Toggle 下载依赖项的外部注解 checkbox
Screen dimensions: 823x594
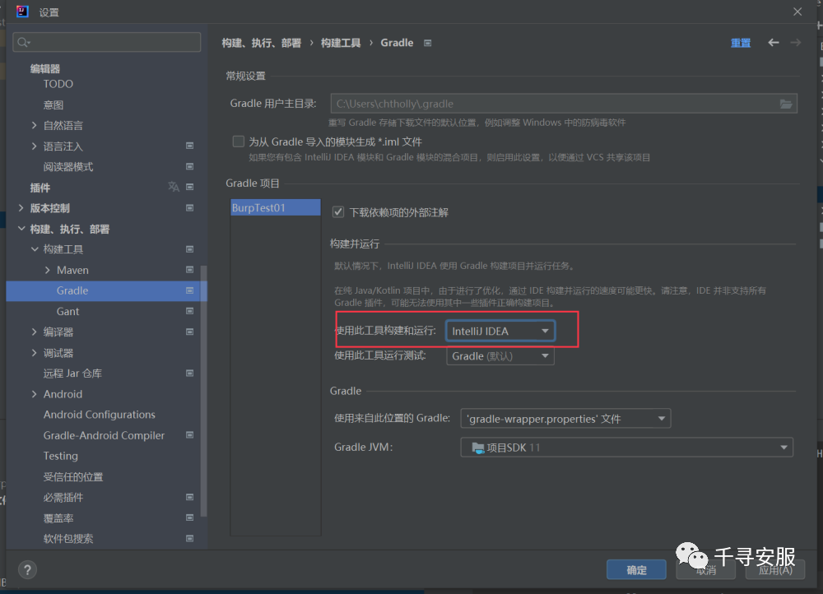[x=338, y=212]
